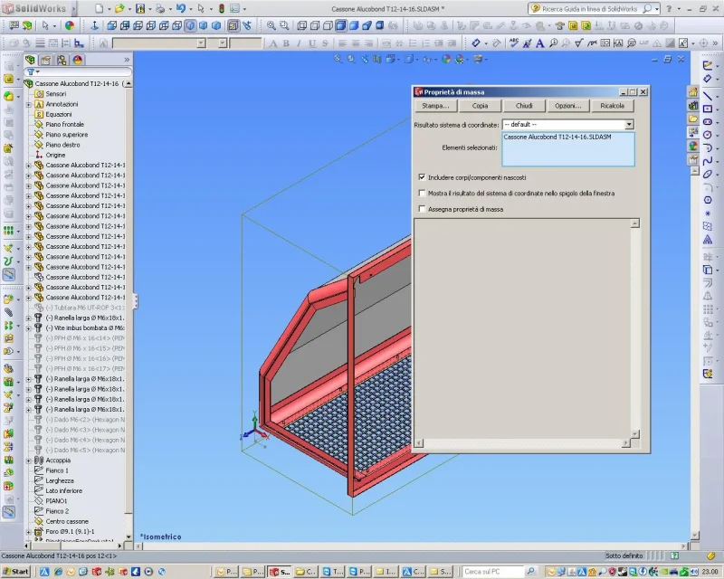Click the Edit Appearance color ball icon
The width and height of the screenshot is (724, 579).
(70, 25)
